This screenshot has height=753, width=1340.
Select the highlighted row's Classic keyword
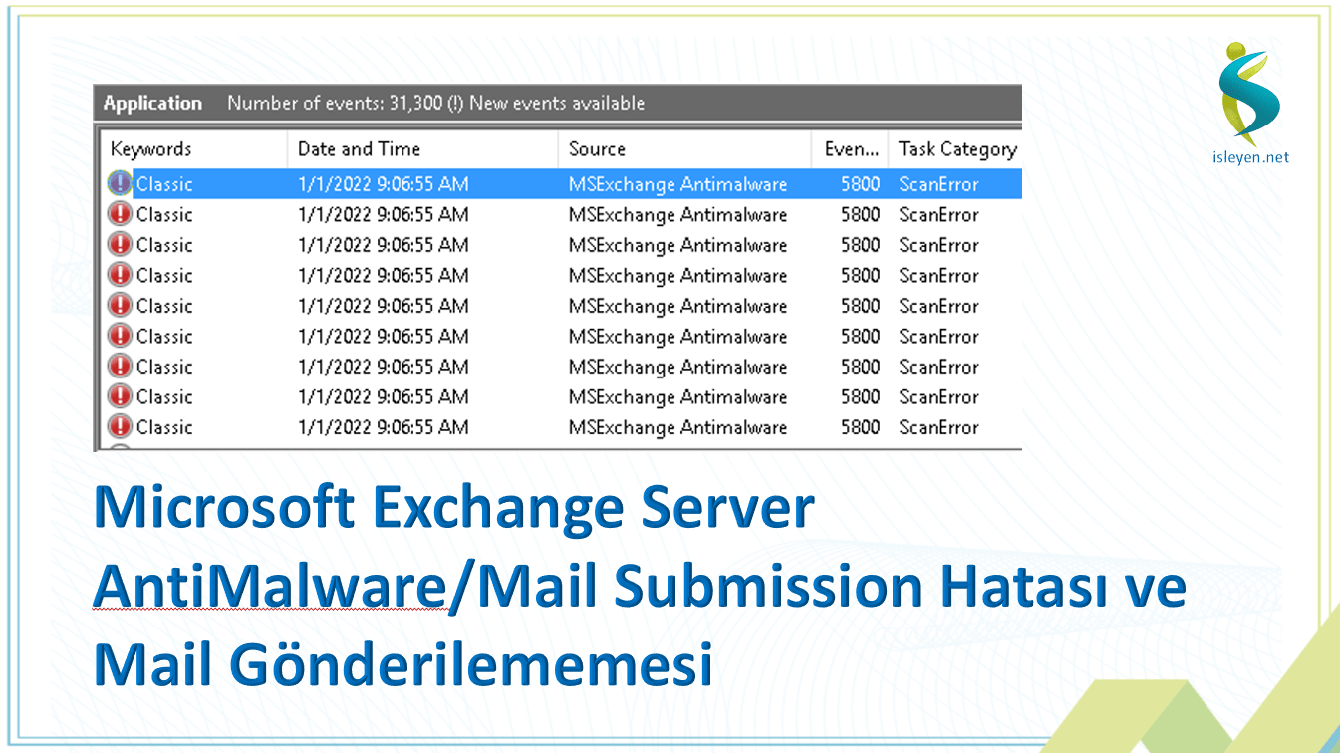click(164, 184)
